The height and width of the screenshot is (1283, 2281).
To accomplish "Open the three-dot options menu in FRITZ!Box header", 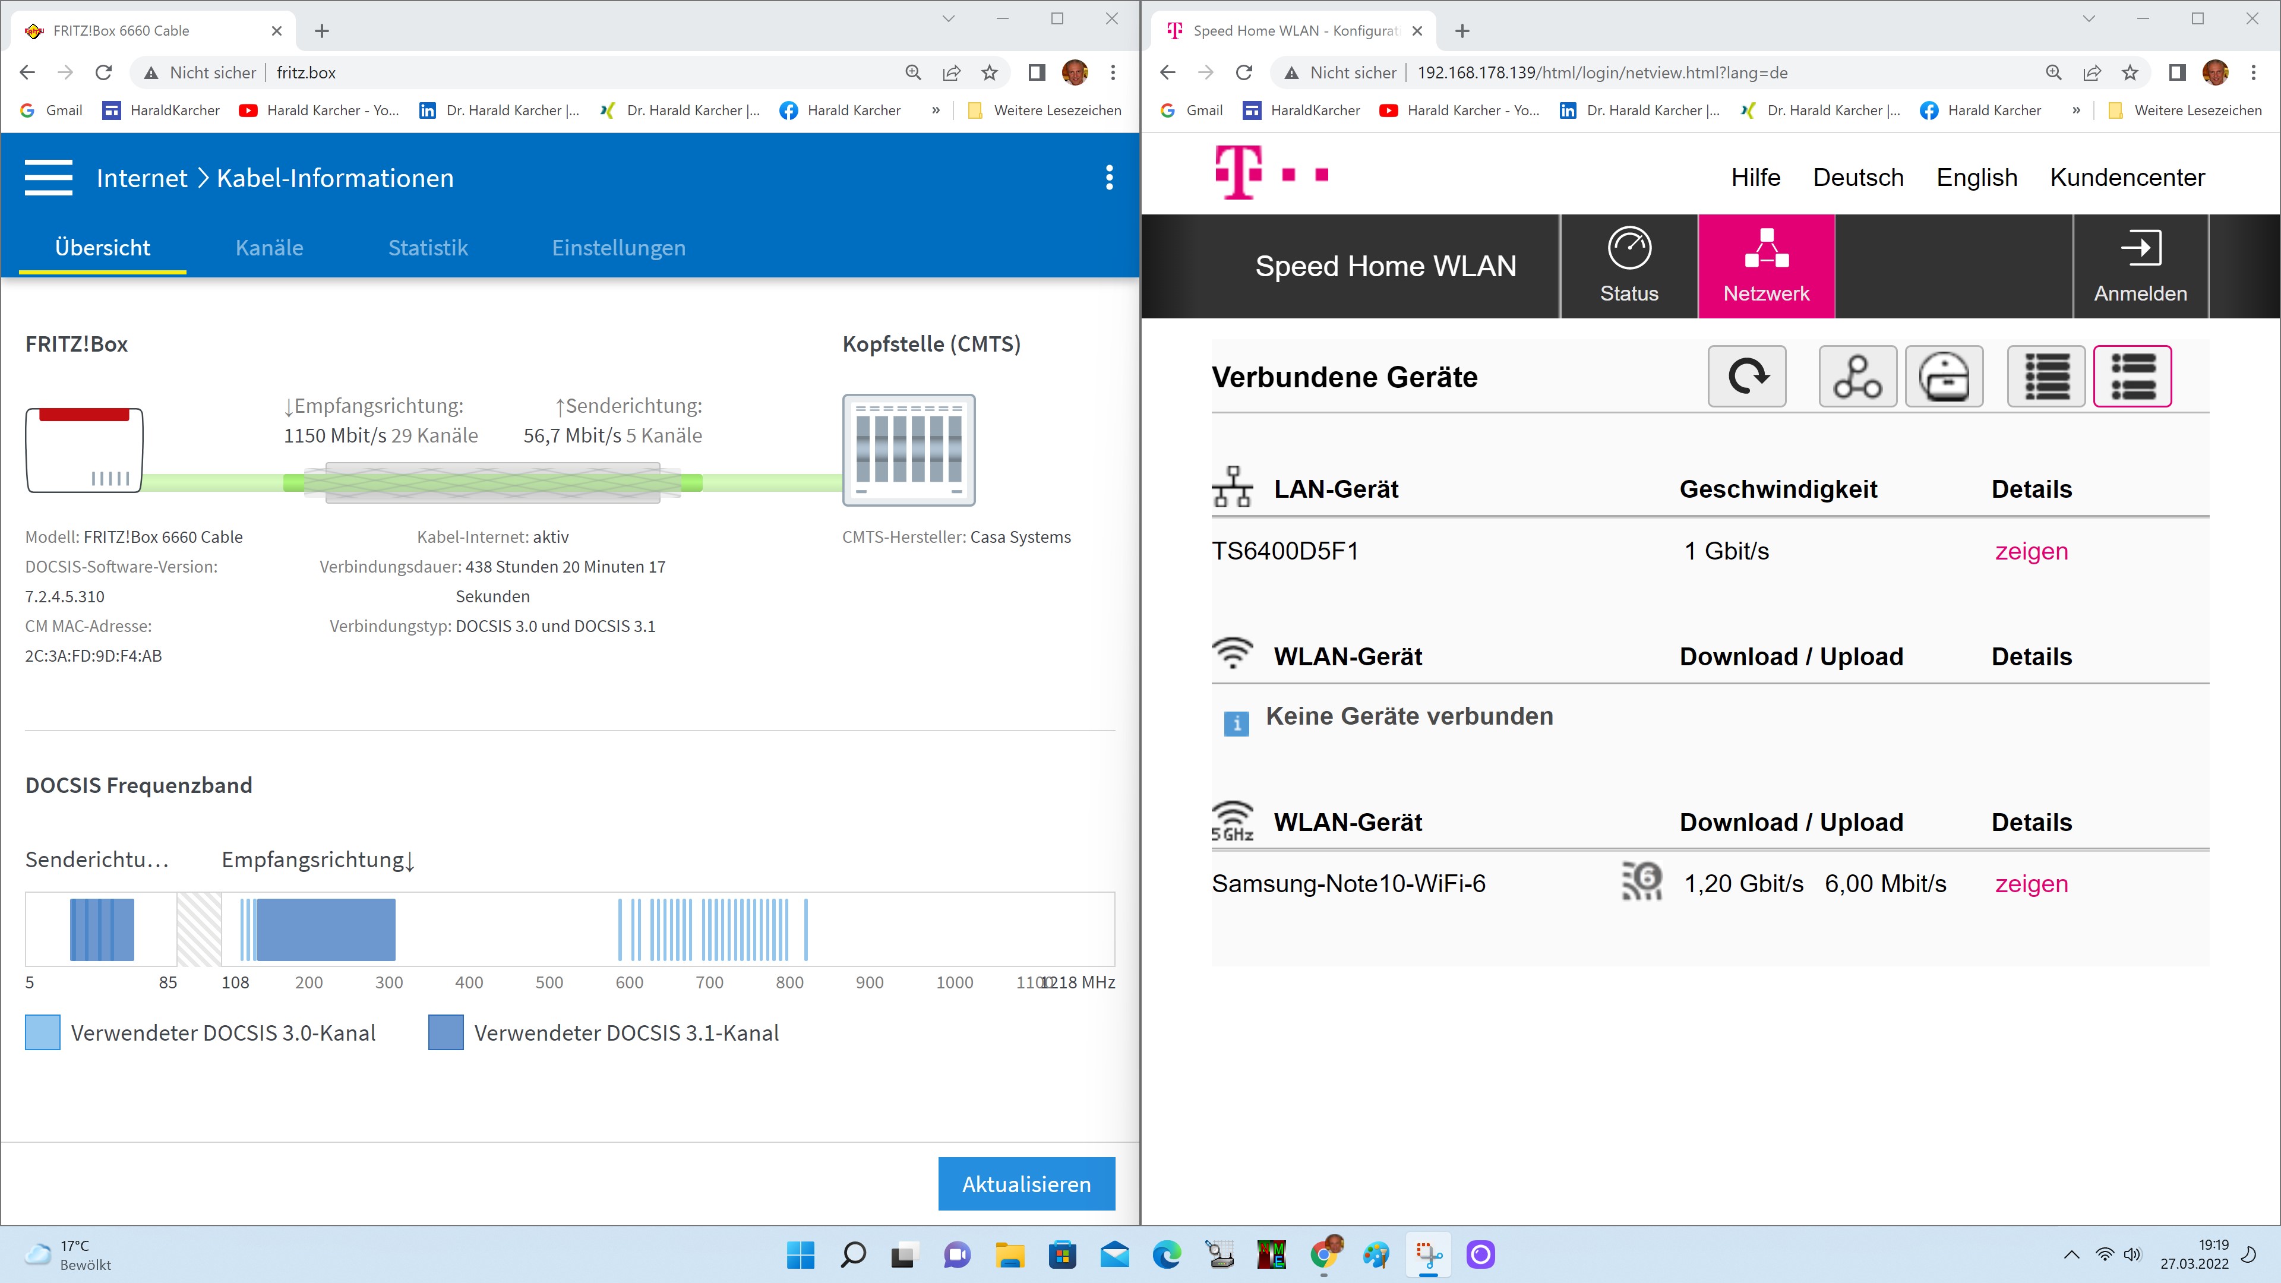I will 1108,177.
